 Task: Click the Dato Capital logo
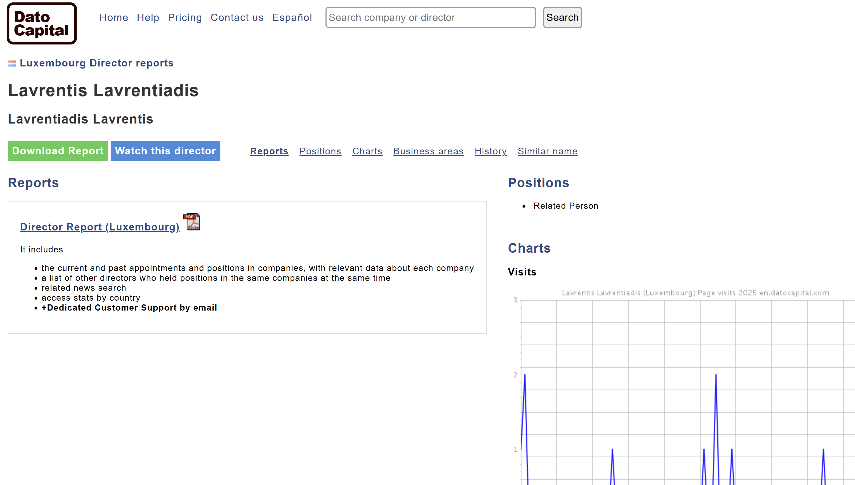point(42,23)
